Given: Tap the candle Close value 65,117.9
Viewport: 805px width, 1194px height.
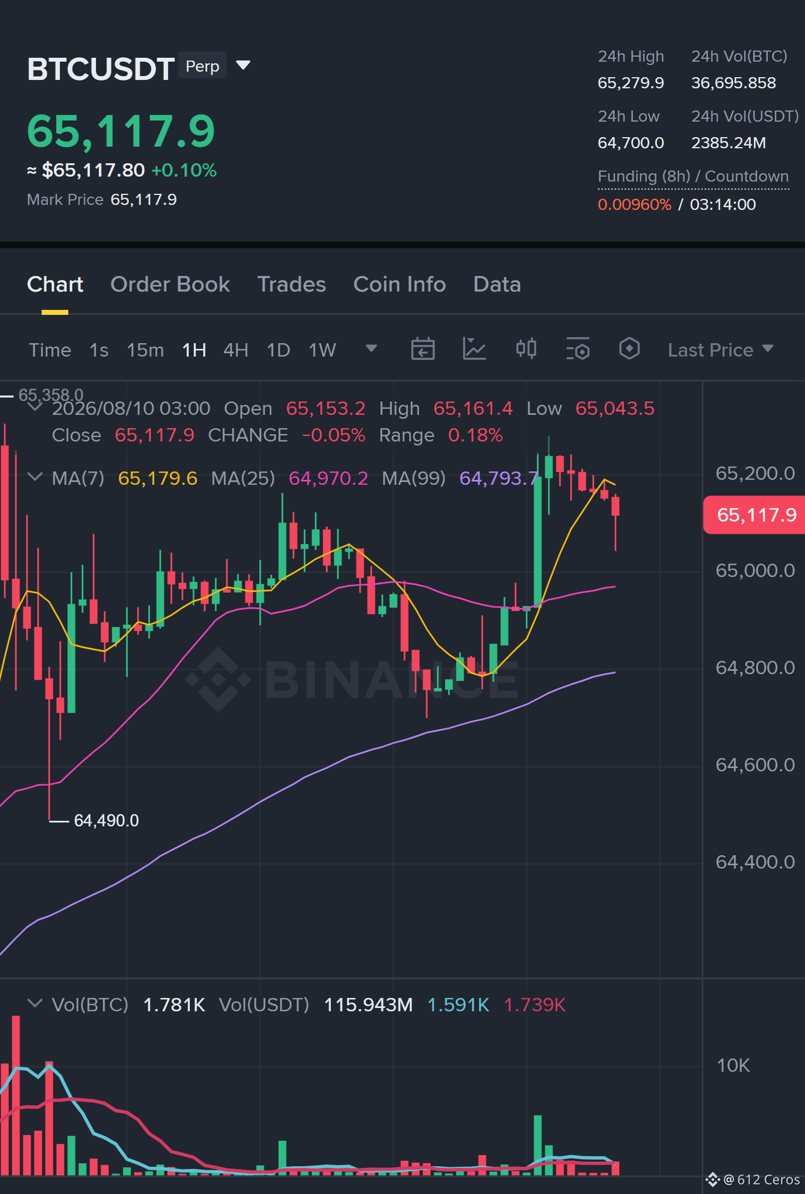Looking at the screenshot, I should [154, 435].
